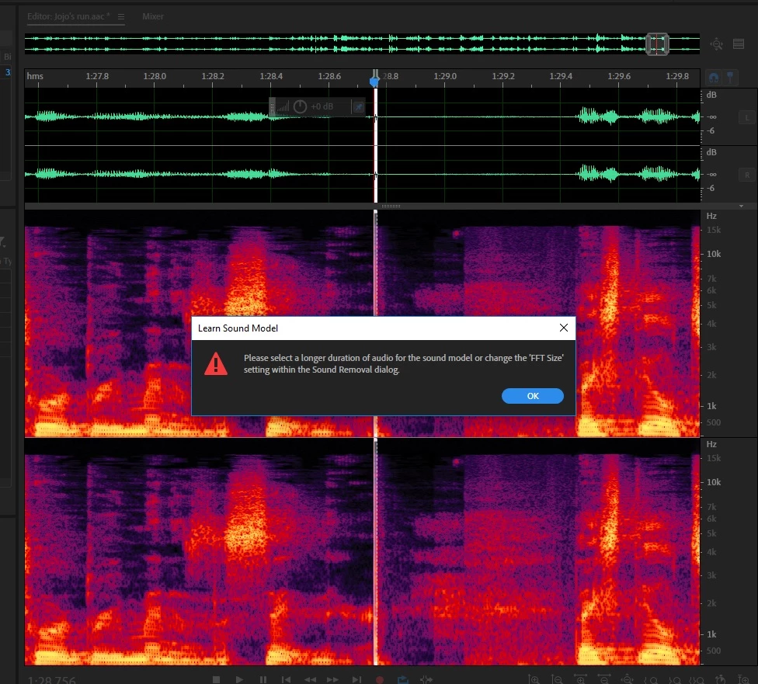Click the Stop transport button
The width and height of the screenshot is (758, 684).
[216, 679]
